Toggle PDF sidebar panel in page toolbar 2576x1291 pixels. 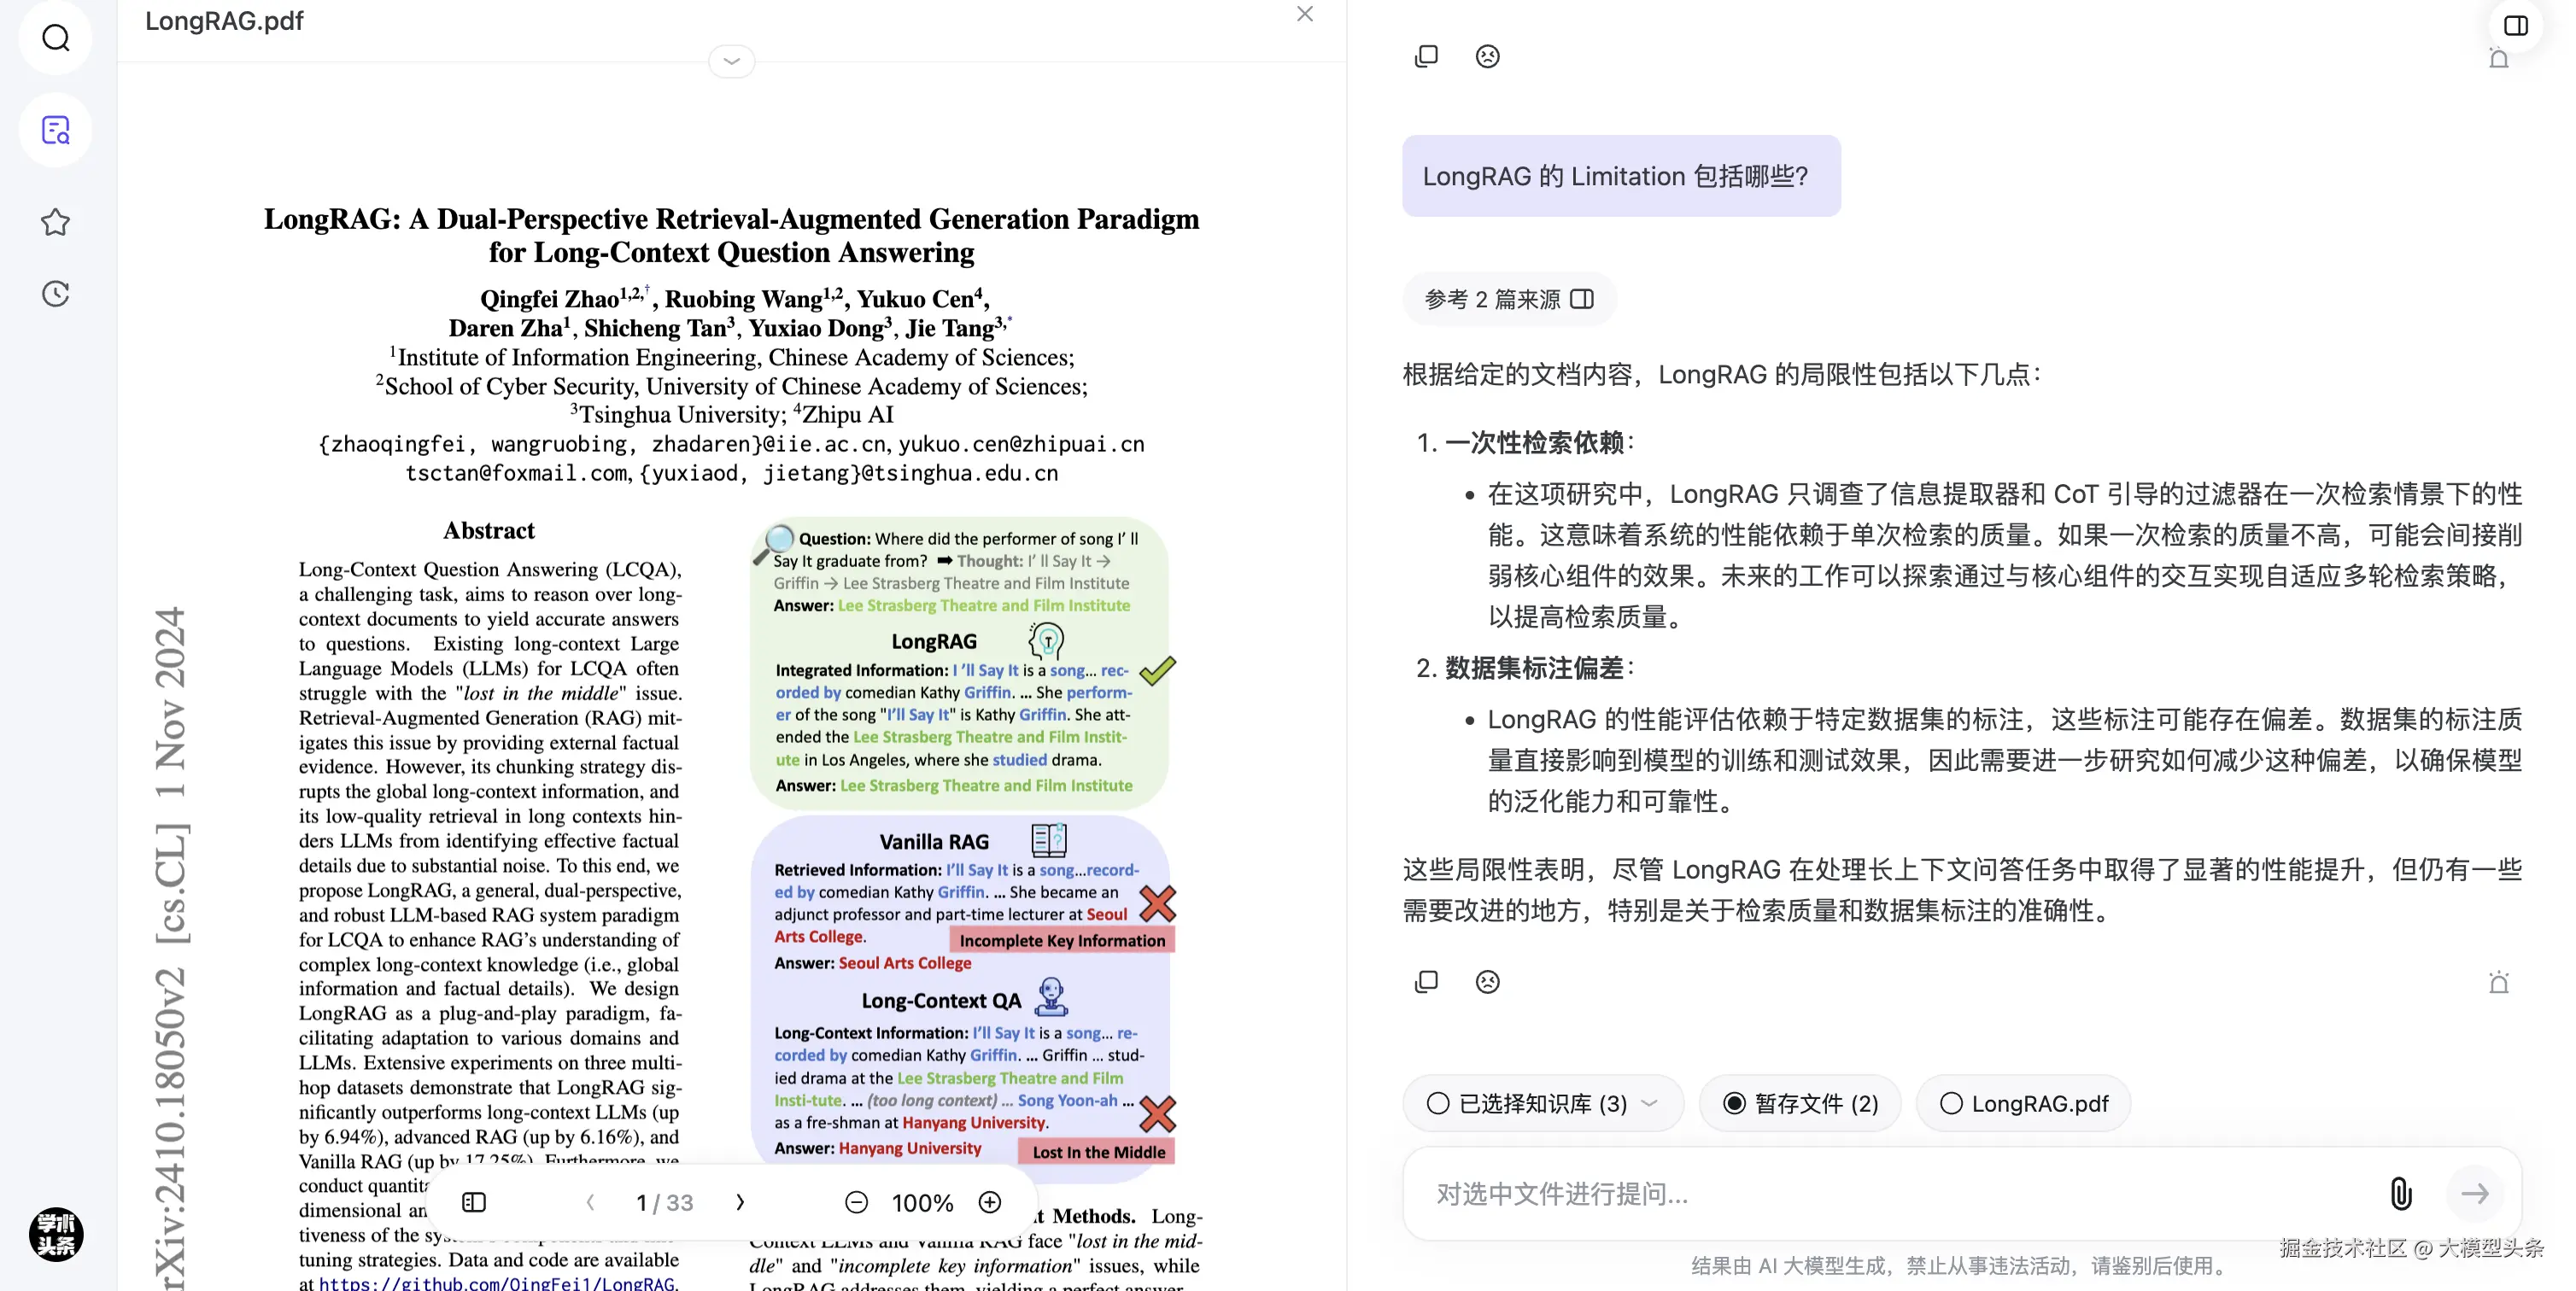click(x=474, y=1202)
